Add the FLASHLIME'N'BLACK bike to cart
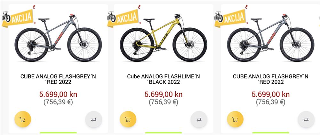 coord(128,119)
